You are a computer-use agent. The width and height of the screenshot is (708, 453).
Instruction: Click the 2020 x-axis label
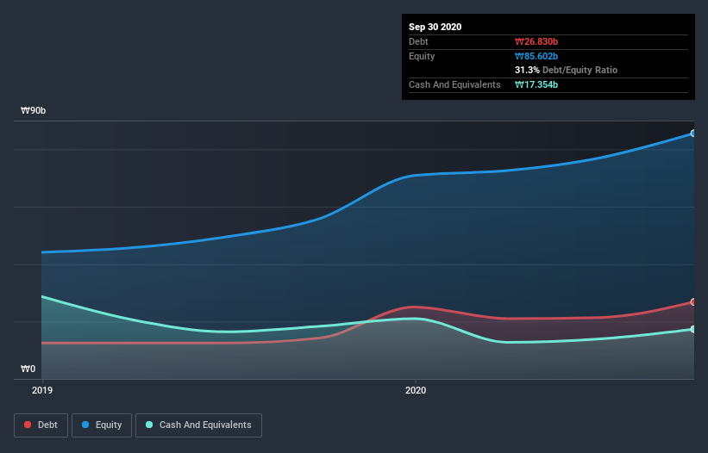pos(416,390)
